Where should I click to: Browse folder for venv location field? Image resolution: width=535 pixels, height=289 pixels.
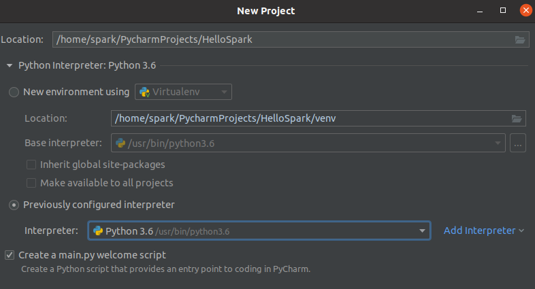pyautogui.click(x=517, y=118)
